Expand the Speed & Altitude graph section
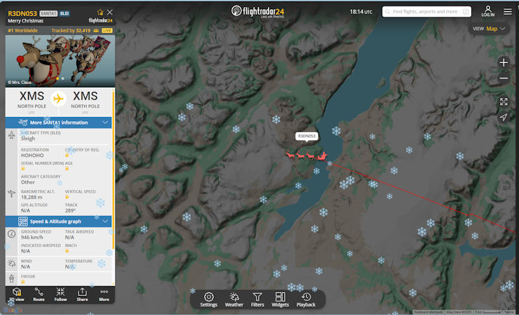 pos(105,221)
